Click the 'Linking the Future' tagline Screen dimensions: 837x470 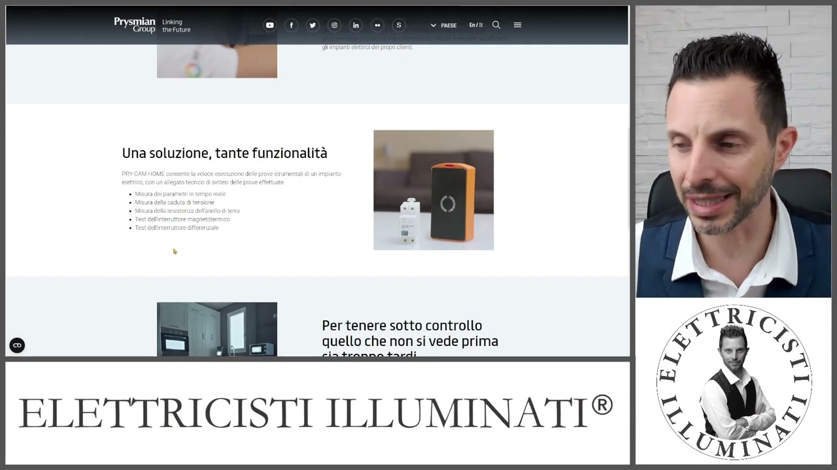pyautogui.click(x=177, y=25)
